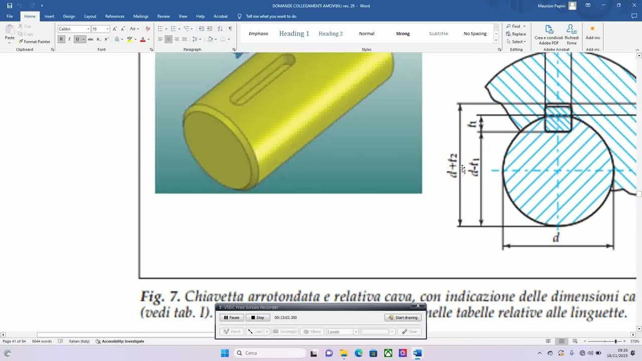Switch to References tab

115,16
